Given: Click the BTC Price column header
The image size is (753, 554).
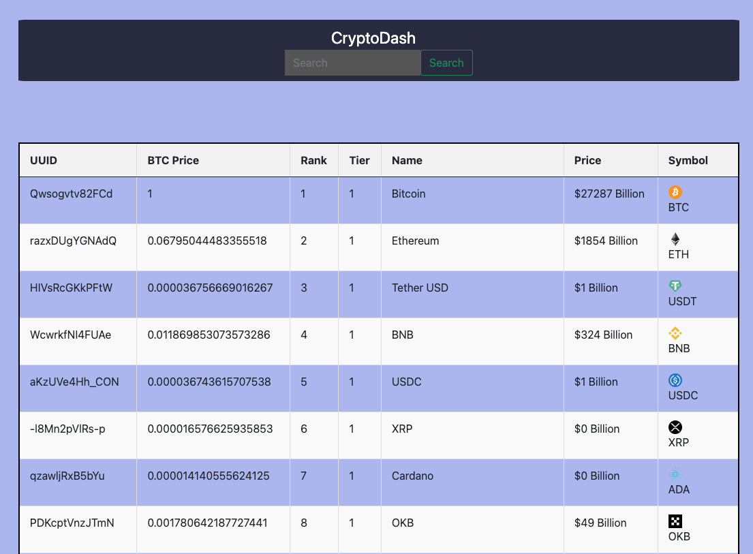Looking at the screenshot, I should coord(173,160).
